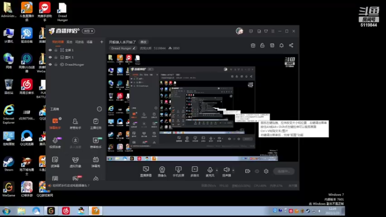Image resolution: width=386 pixels, height=217 pixels.
Task: Toggle visibility of 图片 1 source
Action: (50, 57)
